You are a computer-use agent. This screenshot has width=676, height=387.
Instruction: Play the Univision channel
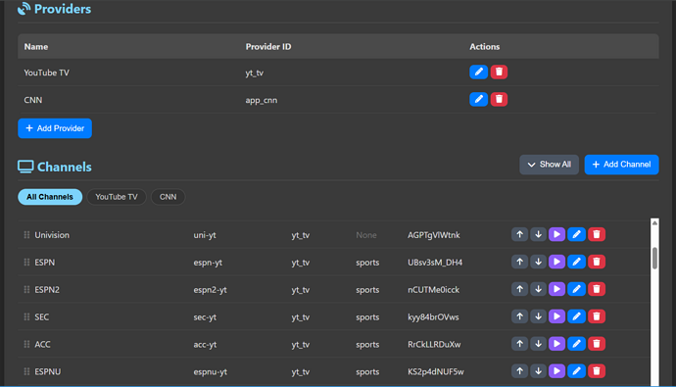(x=556, y=234)
